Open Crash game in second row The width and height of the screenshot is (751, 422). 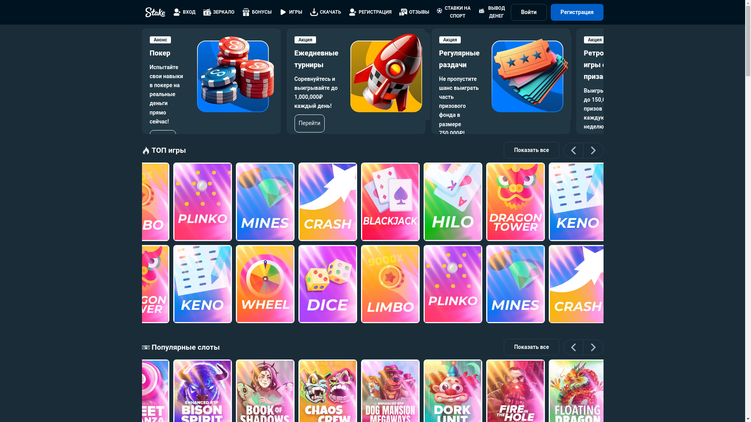tap(576, 284)
